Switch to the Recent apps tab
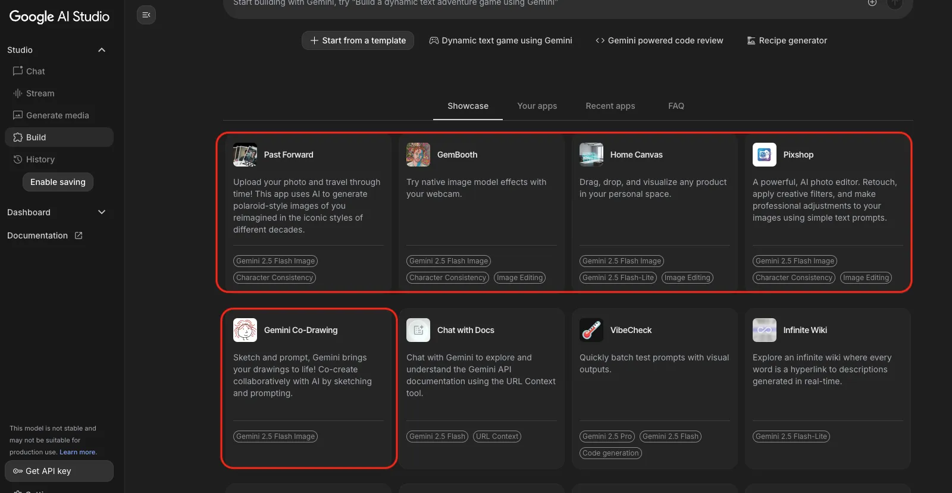The width and height of the screenshot is (952, 493). 610,106
